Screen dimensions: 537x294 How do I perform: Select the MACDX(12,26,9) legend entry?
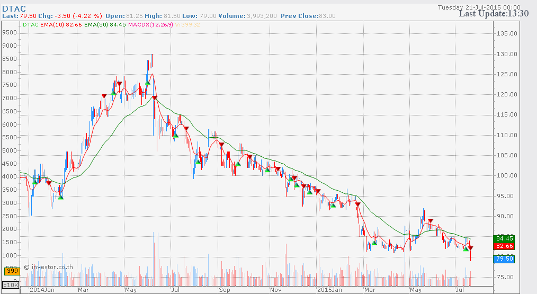pos(151,25)
